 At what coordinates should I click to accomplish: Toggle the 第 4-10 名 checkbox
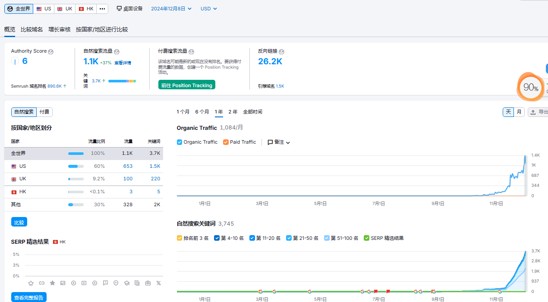(217, 238)
